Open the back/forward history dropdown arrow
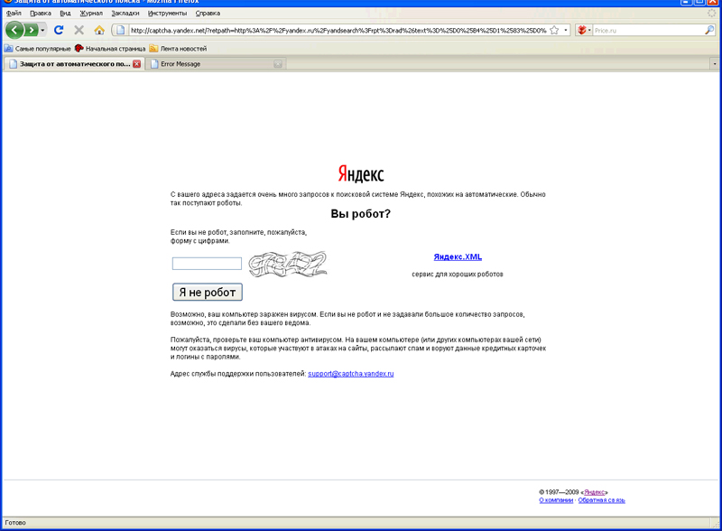This screenshot has height=531, width=722. (x=42, y=31)
